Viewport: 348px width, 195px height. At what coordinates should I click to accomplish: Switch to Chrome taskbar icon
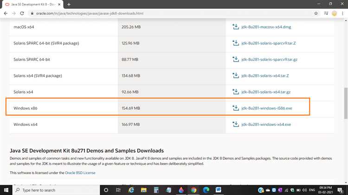pos(193,190)
